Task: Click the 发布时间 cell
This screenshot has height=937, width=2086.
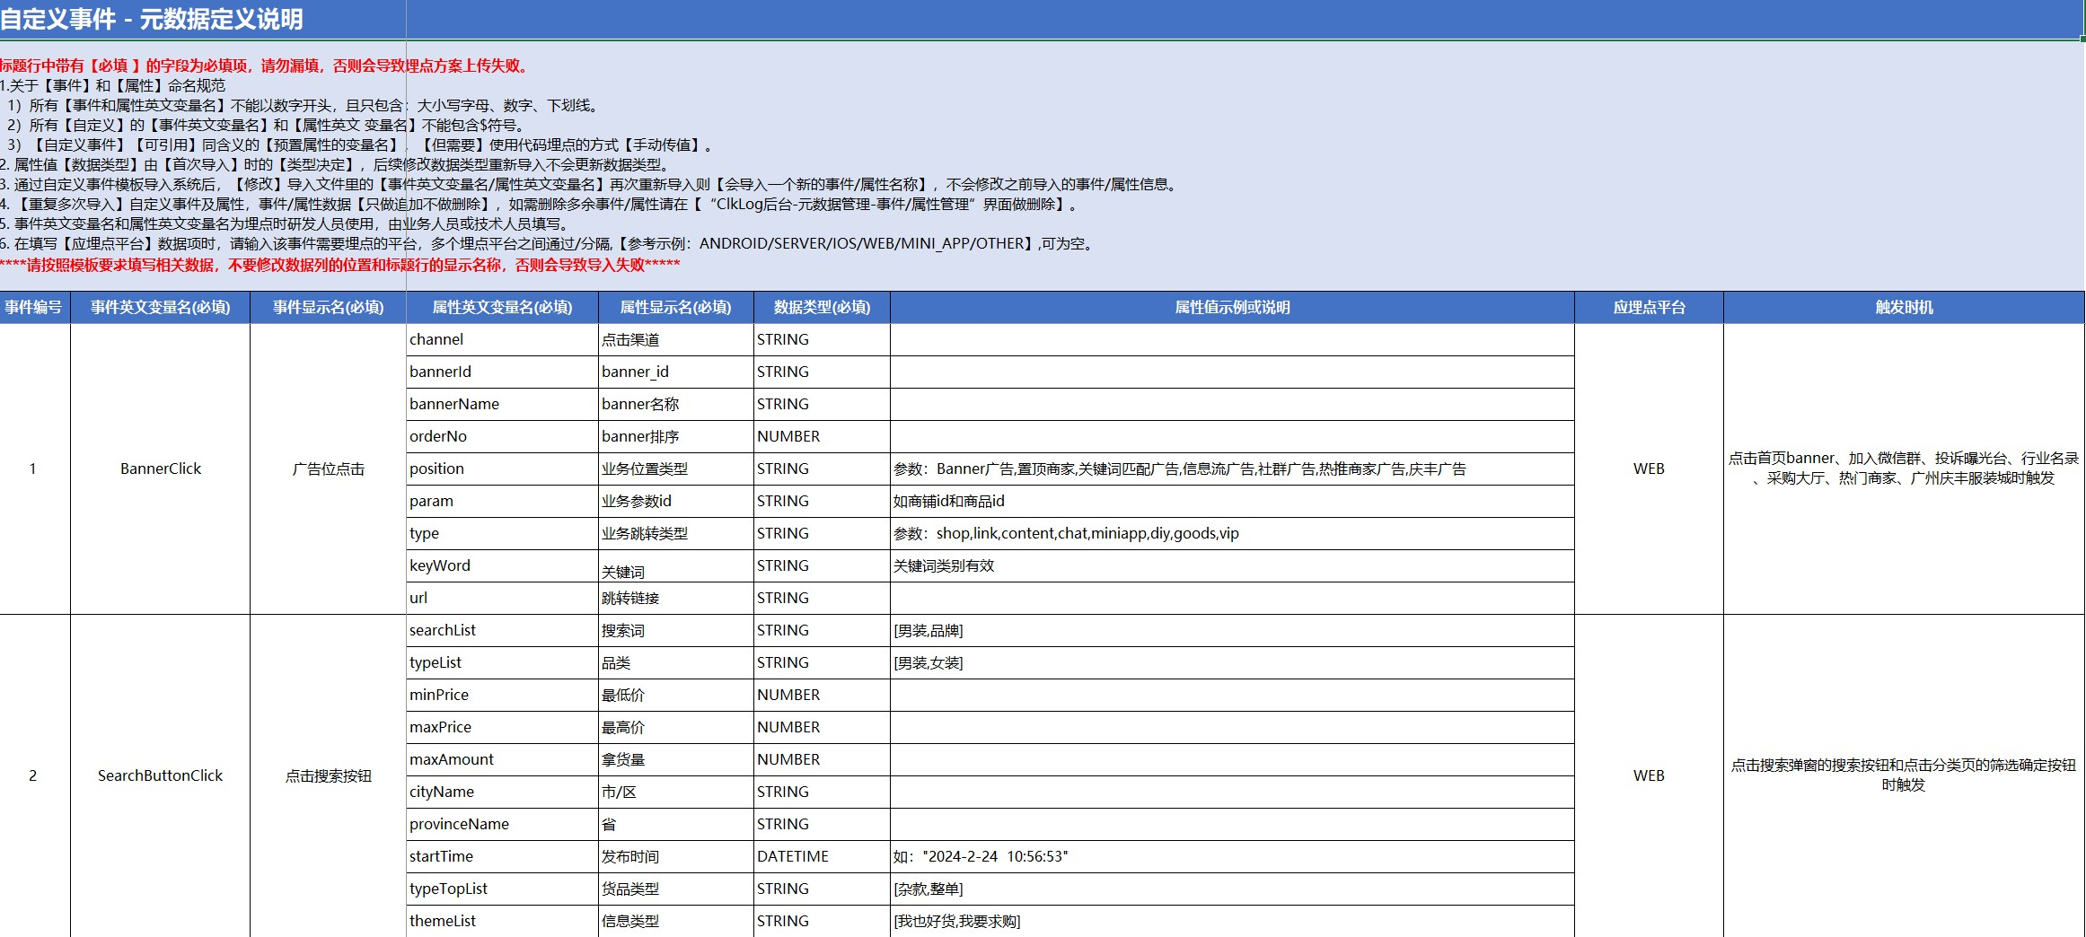Action: pyautogui.click(x=675, y=856)
